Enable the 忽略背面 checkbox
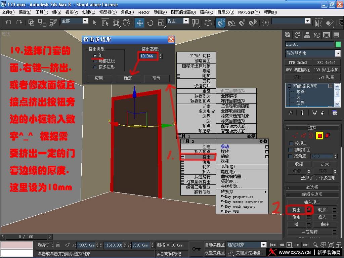This screenshot has width=344, height=258. click(291, 150)
